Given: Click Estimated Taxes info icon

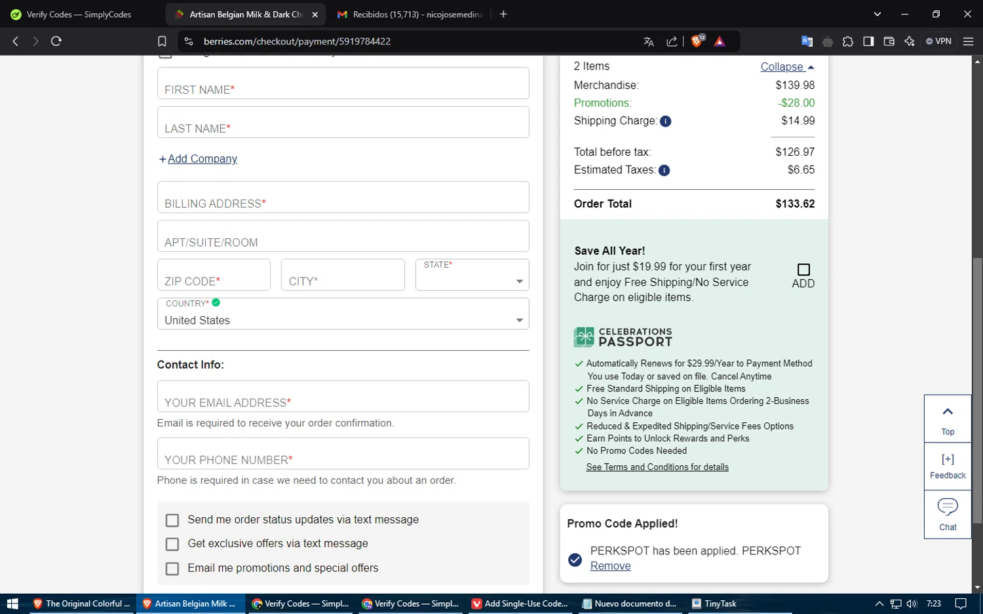Looking at the screenshot, I should 664,171.
